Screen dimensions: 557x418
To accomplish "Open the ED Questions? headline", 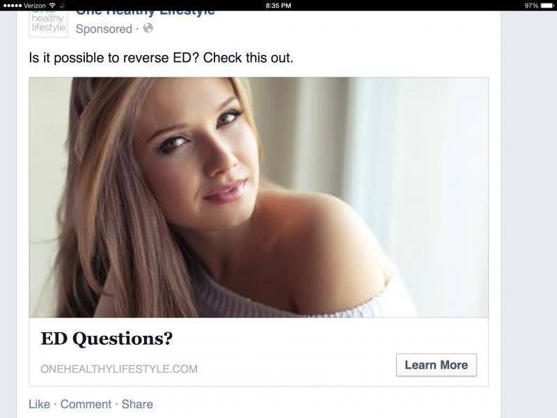I will (x=107, y=339).
